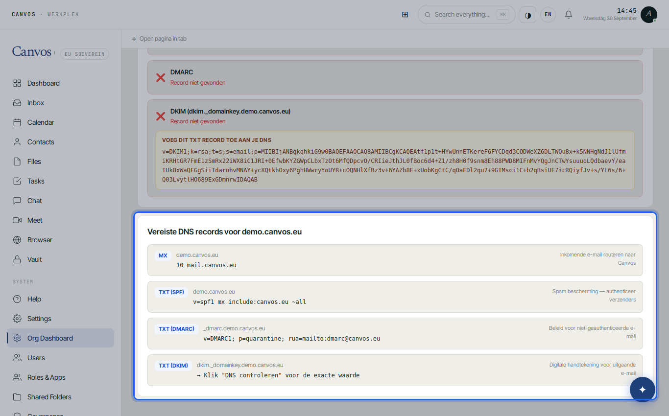Viewport: 669px width, 416px height.
Task: Click the MX record tag
Action: [163, 255]
